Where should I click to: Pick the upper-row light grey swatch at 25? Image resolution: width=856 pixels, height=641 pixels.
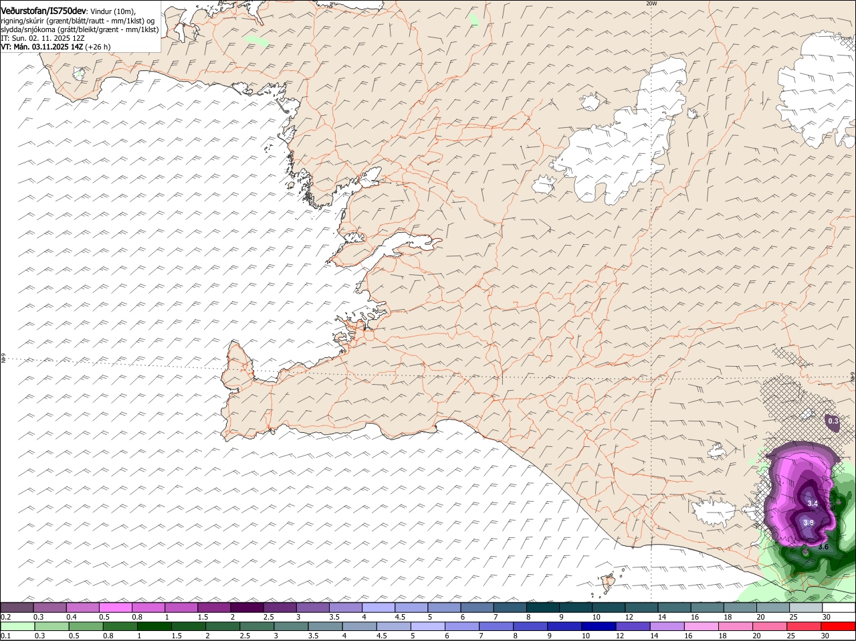point(805,607)
